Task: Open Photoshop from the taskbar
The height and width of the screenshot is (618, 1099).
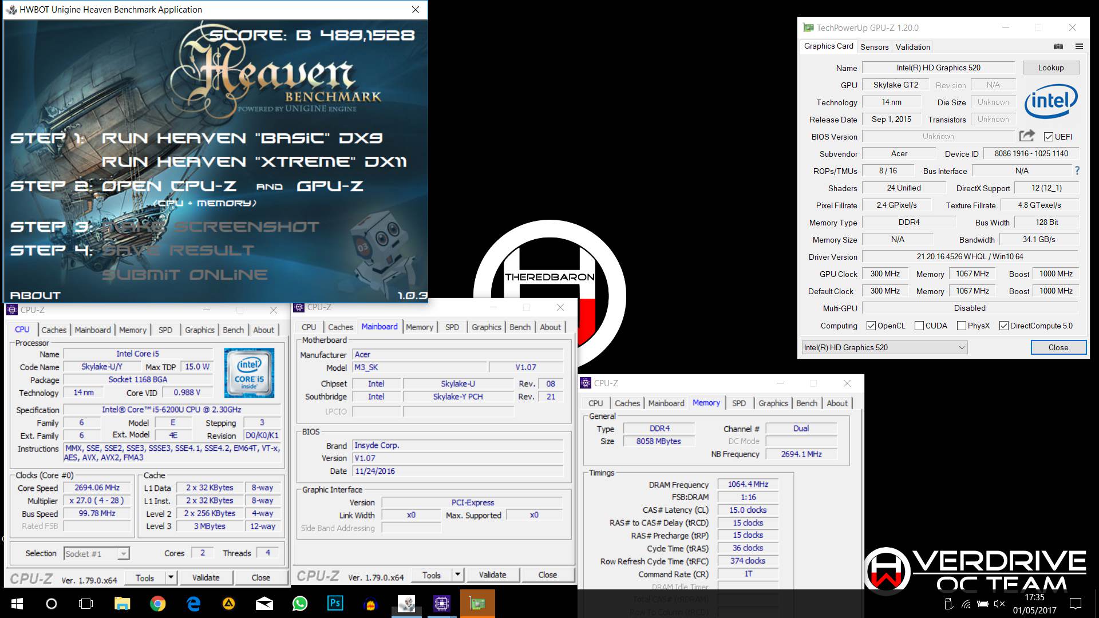Action: [x=335, y=603]
